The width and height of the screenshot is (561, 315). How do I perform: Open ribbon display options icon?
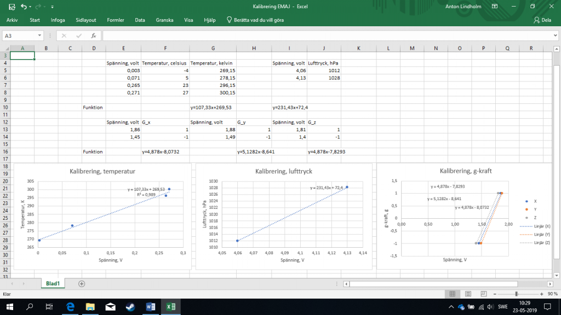495,7
